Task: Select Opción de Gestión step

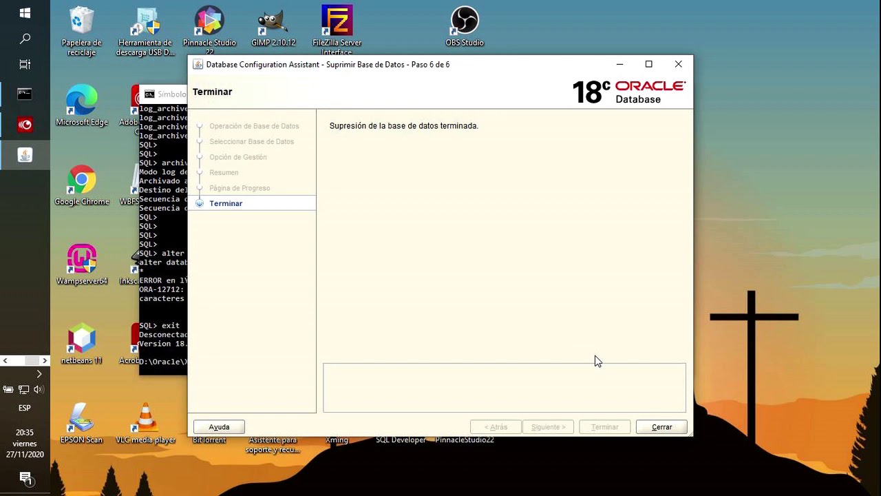Action: [x=237, y=157]
